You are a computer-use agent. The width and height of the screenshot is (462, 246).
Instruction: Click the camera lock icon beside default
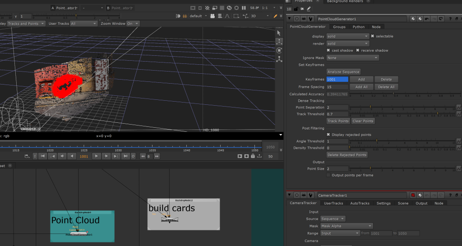click(213, 16)
